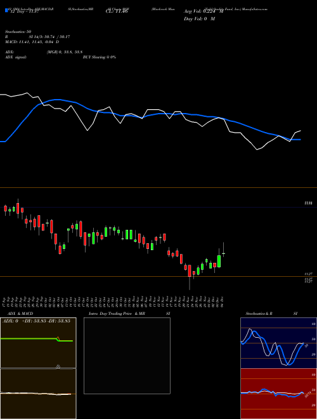Click the 'Day Vol: 0 M' label

[199, 19]
